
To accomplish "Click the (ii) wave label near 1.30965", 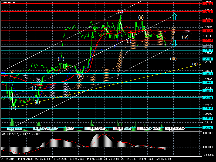I will [141, 17].
